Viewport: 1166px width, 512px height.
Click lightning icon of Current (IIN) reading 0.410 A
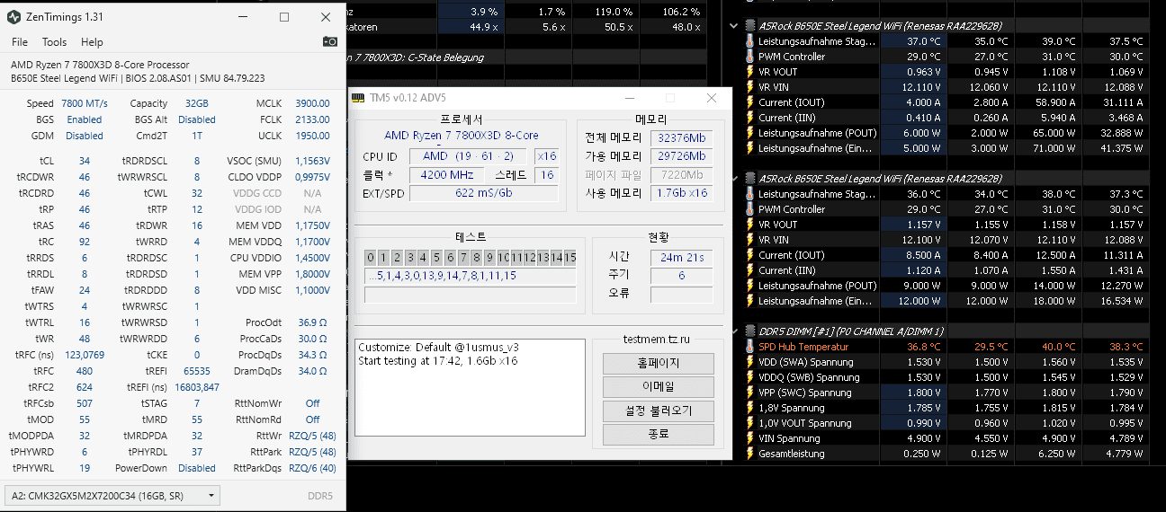coord(750,118)
